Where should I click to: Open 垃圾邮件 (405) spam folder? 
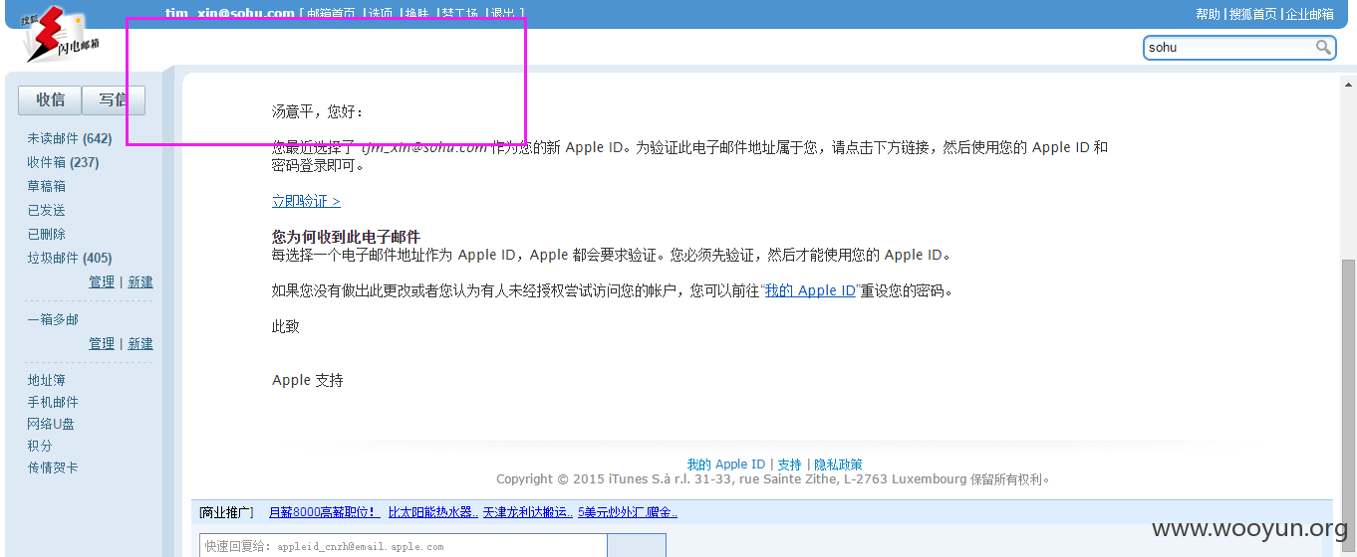click(70, 258)
